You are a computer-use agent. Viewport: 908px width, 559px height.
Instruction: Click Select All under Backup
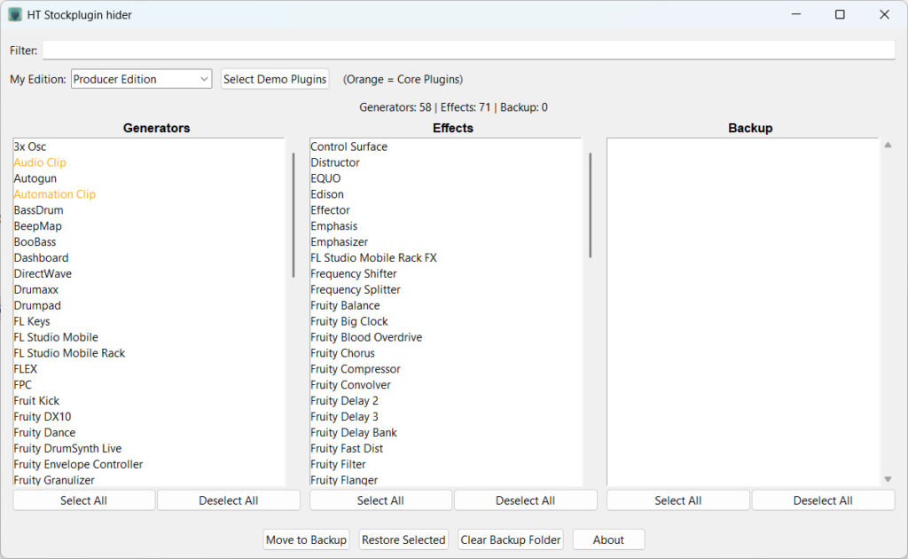pos(677,500)
